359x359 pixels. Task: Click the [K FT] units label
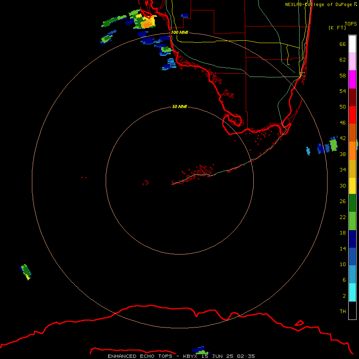tap(337, 28)
